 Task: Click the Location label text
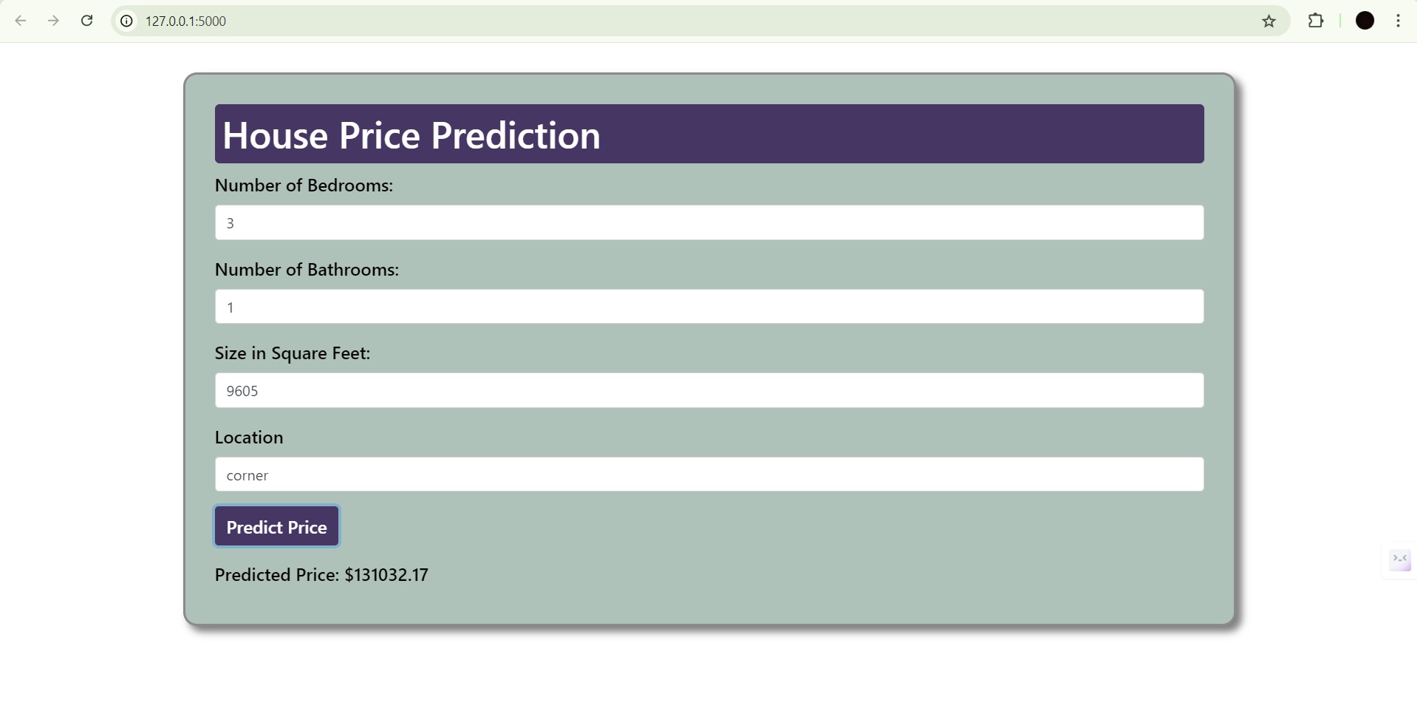point(248,437)
